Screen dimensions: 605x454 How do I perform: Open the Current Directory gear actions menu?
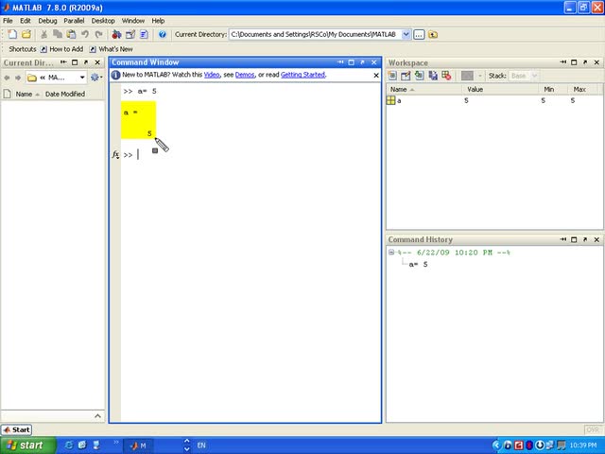click(x=96, y=78)
